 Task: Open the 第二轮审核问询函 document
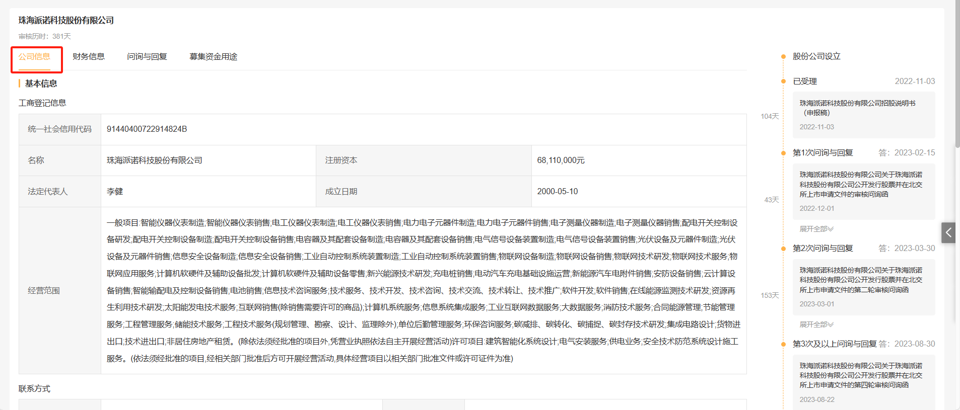(864, 287)
